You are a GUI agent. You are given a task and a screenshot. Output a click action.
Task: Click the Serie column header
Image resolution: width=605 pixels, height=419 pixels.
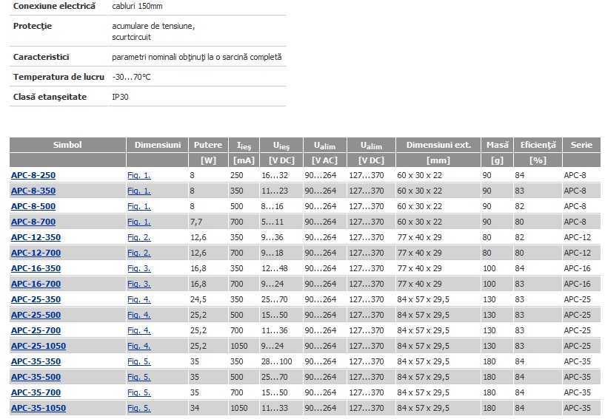(581, 145)
